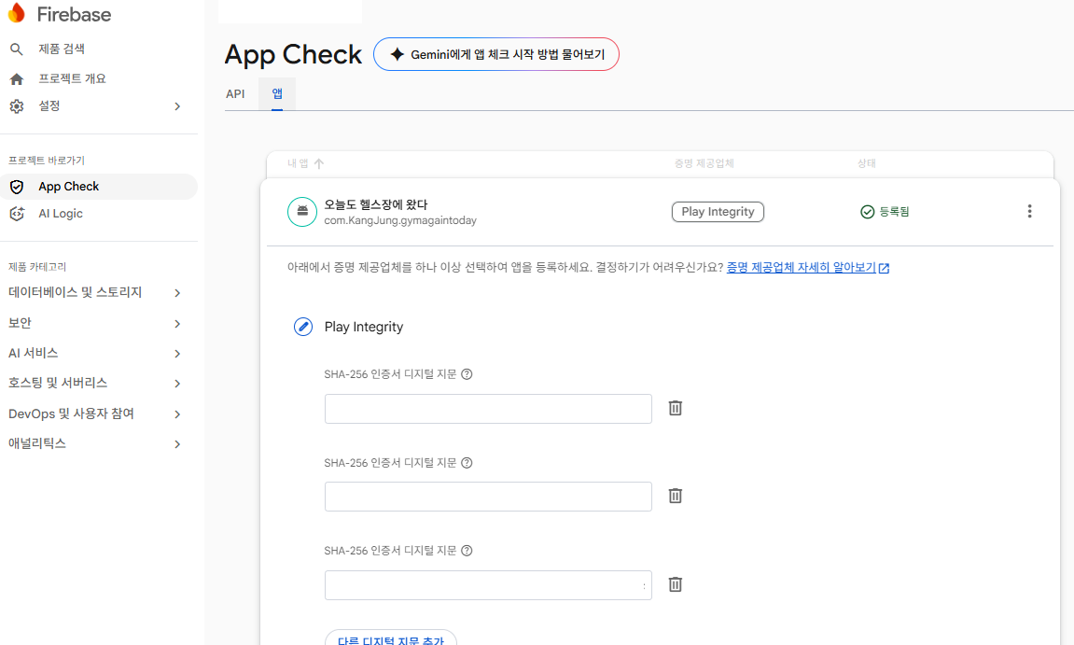Click the 상태 column header
Image resolution: width=1074 pixels, height=645 pixels.
pyautogui.click(x=867, y=163)
